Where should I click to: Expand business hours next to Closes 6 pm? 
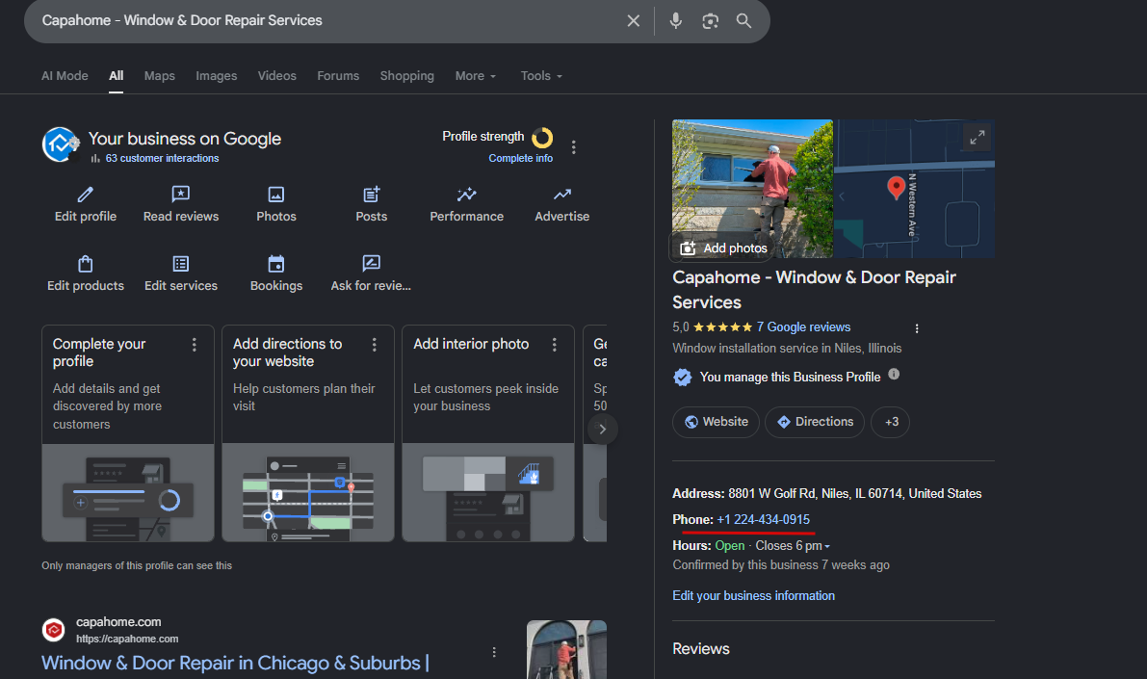827,546
